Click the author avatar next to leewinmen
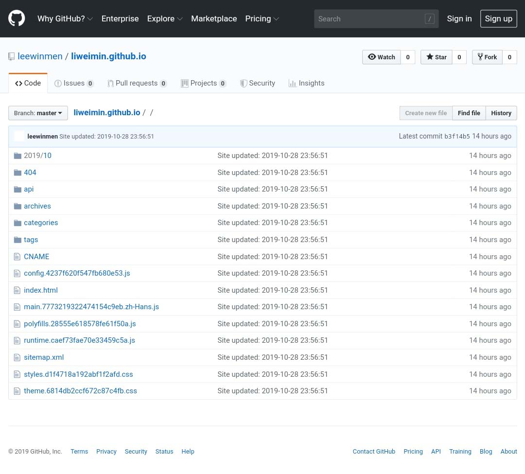Image resolution: width=525 pixels, height=474 pixels. [x=19, y=136]
